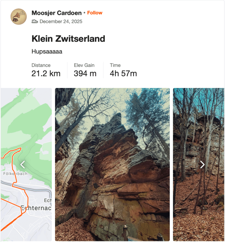Open Moosjer Cardoen's profile avatar

coord(18,16)
